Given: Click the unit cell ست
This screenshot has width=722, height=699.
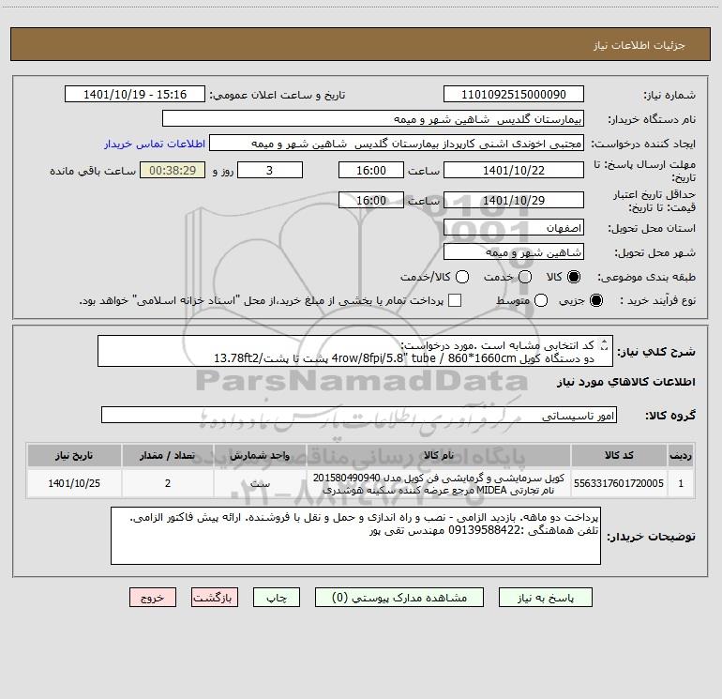Looking at the screenshot, I should (x=260, y=483).
